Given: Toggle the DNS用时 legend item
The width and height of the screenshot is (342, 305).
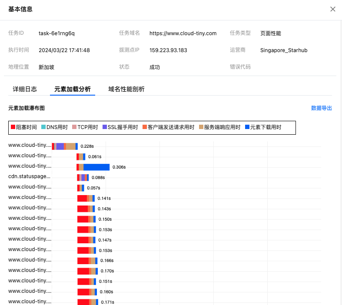Looking at the screenshot, I should pyautogui.click(x=54, y=127).
